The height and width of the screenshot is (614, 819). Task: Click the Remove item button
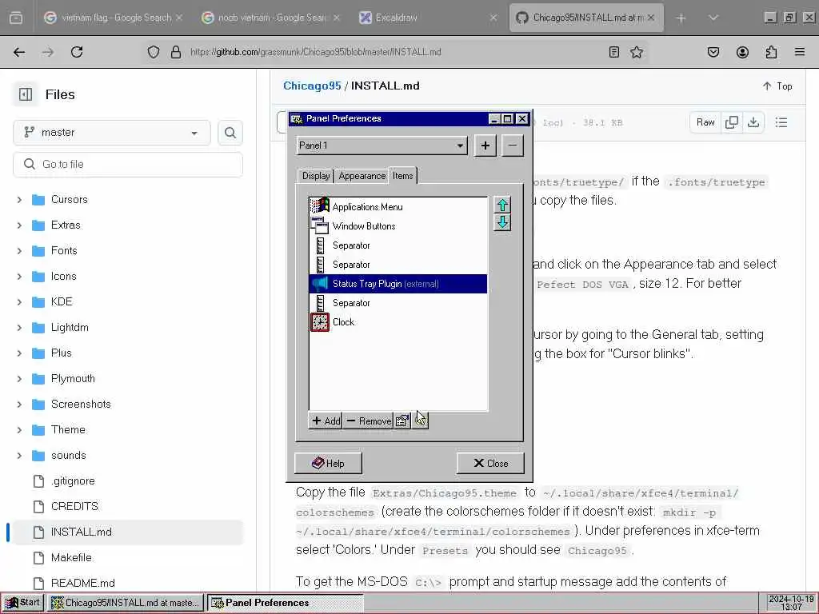click(368, 421)
